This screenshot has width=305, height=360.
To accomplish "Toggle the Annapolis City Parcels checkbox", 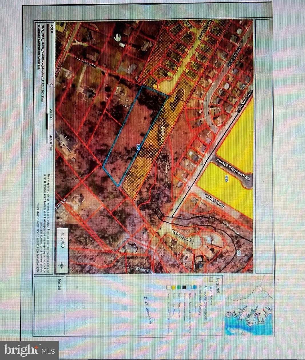I will [205, 279].
